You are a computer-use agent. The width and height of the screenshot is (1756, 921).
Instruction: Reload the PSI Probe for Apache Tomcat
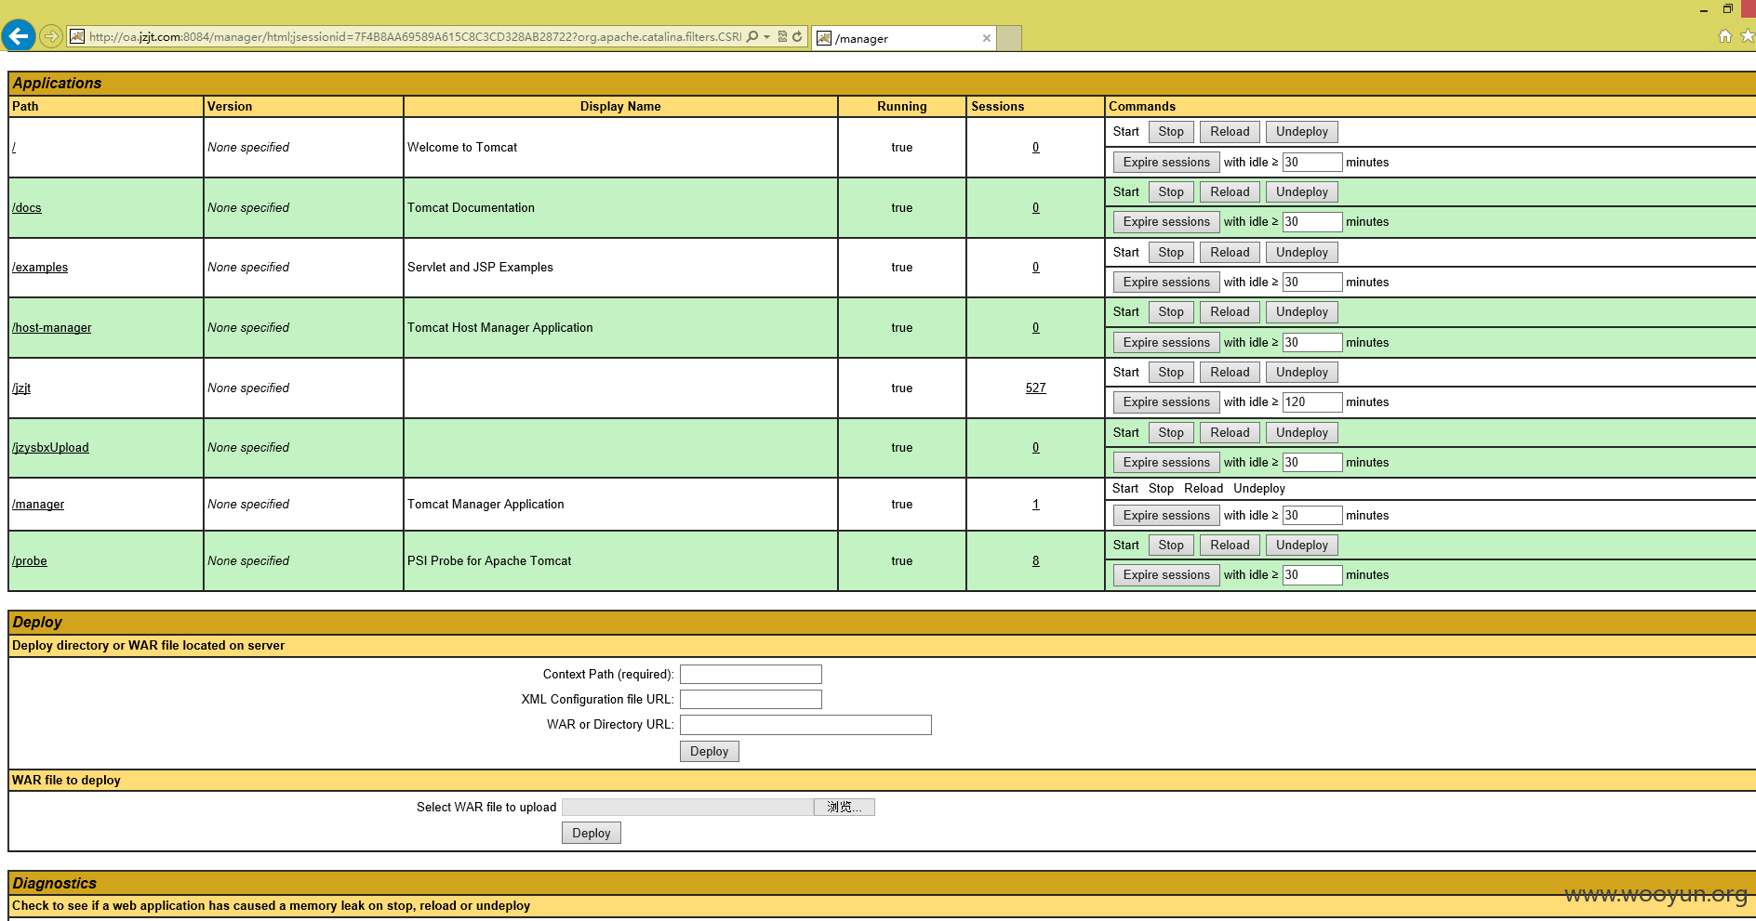1230,546
